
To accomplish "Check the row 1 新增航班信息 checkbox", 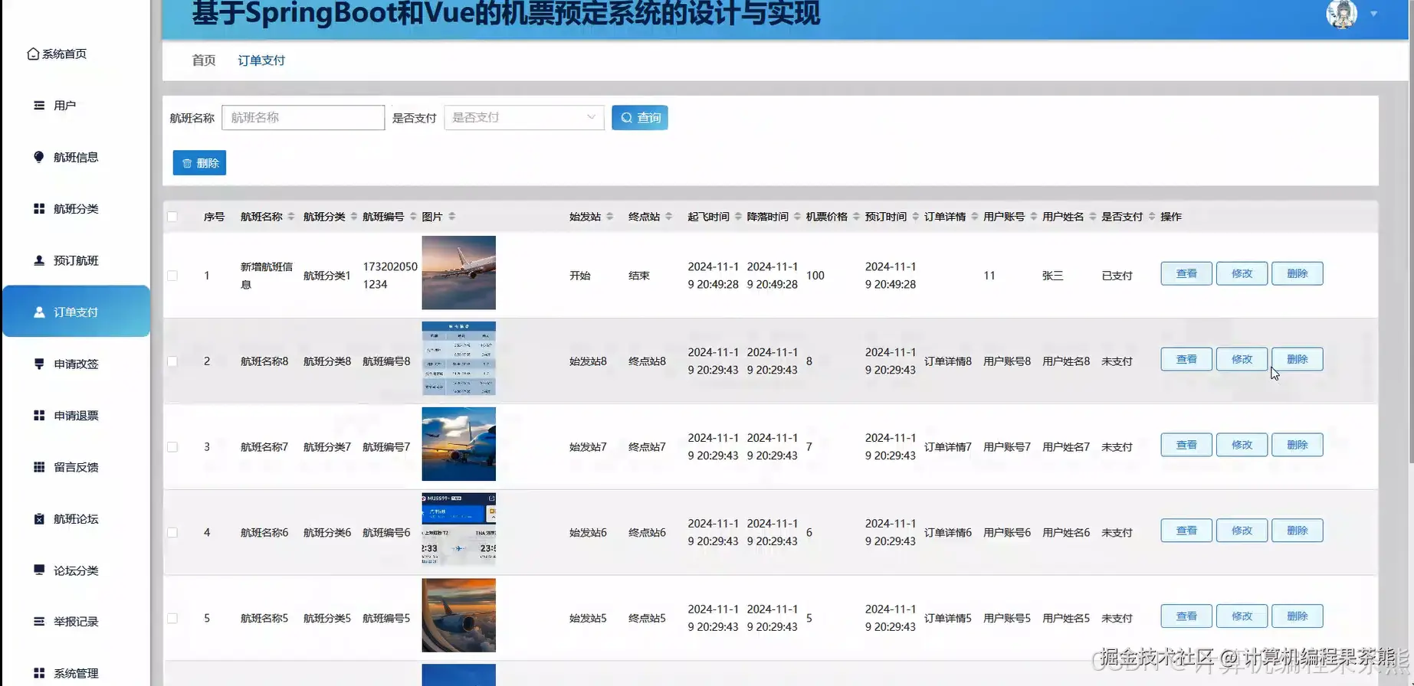I will pyautogui.click(x=172, y=276).
